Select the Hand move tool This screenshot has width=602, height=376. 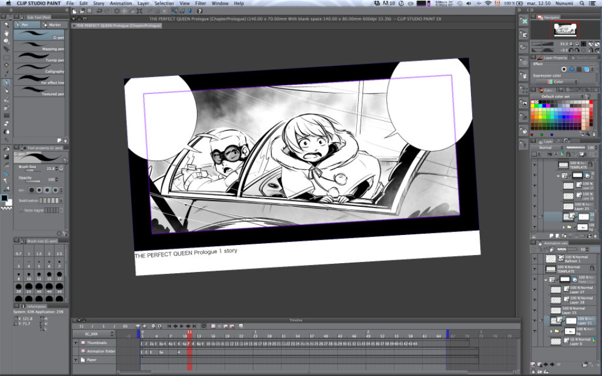point(6,33)
